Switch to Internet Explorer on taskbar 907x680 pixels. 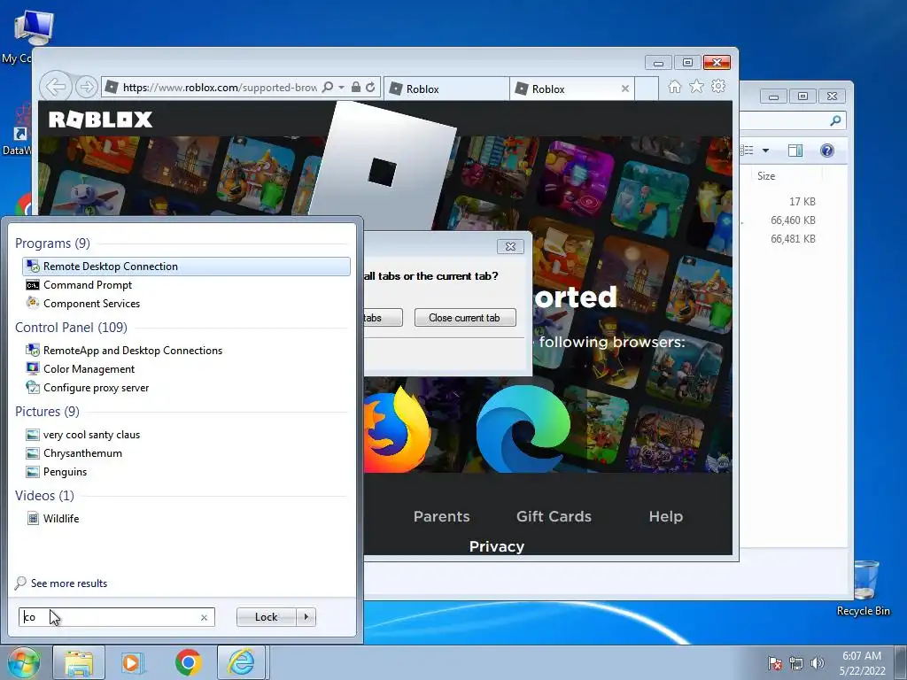click(x=242, y=662)
